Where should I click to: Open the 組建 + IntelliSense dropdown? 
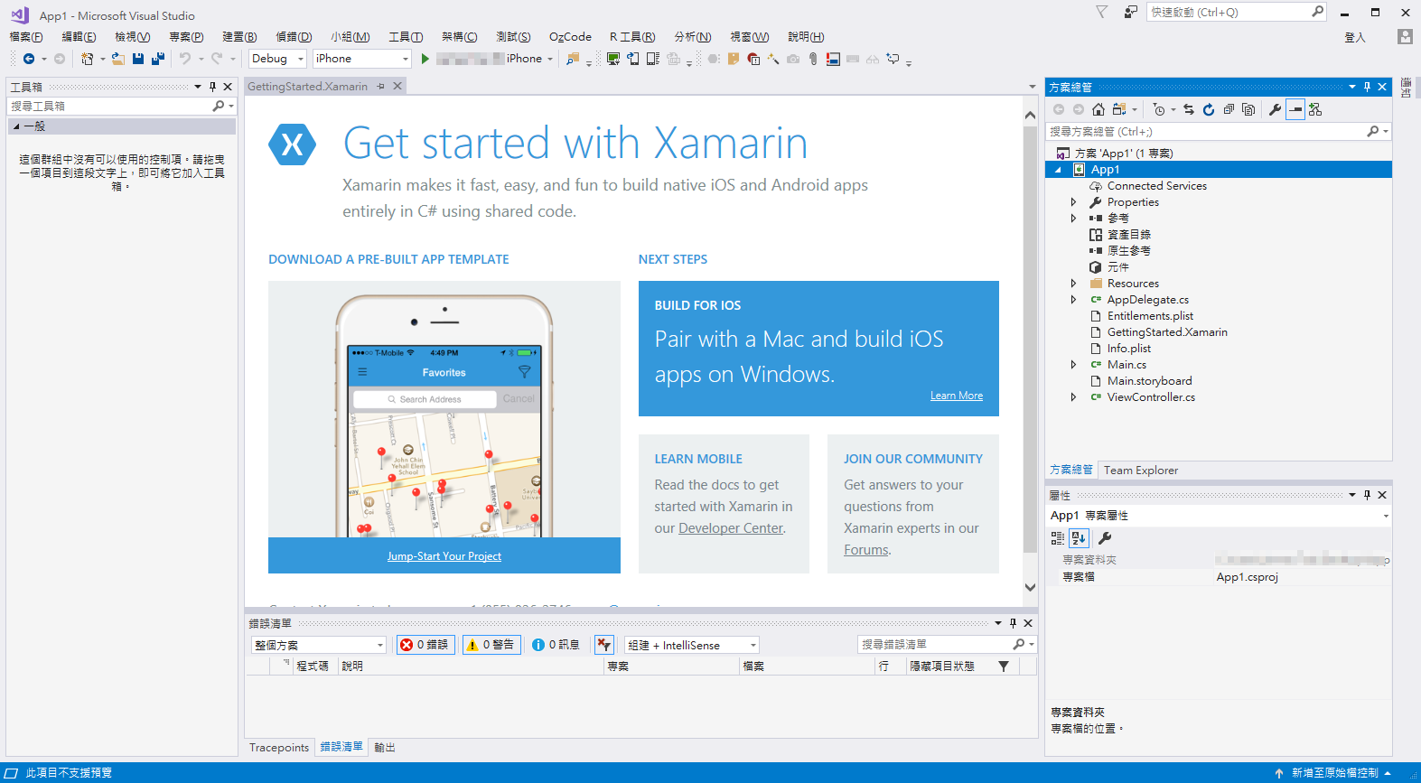[x=692, y=645]
